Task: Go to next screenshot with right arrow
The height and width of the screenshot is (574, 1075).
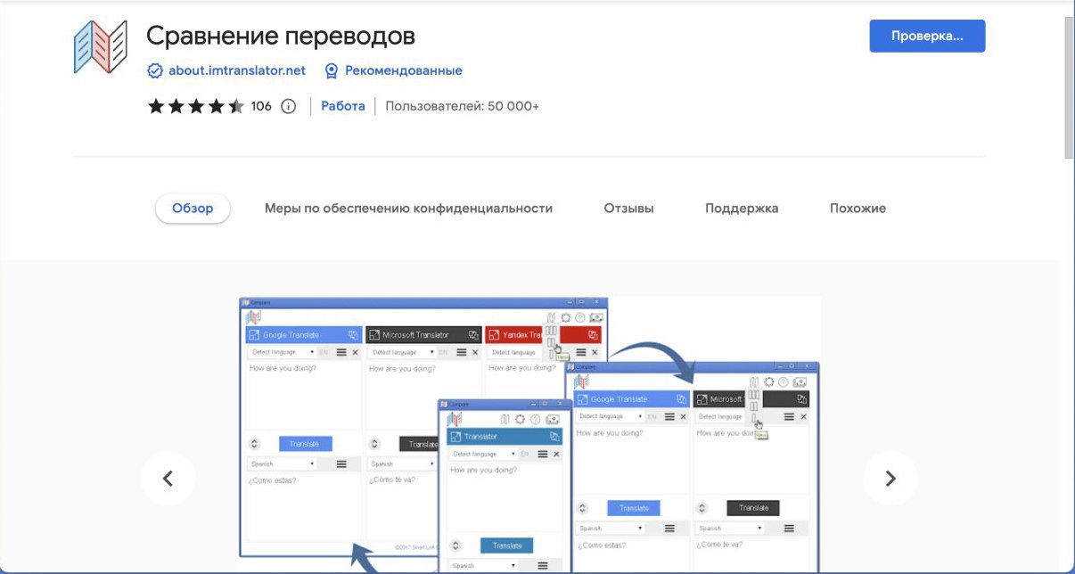Action: pyautogui.click(x=890, y=479)
